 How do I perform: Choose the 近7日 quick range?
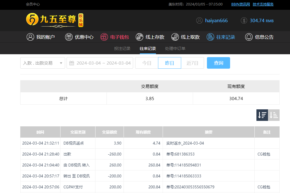192,63
